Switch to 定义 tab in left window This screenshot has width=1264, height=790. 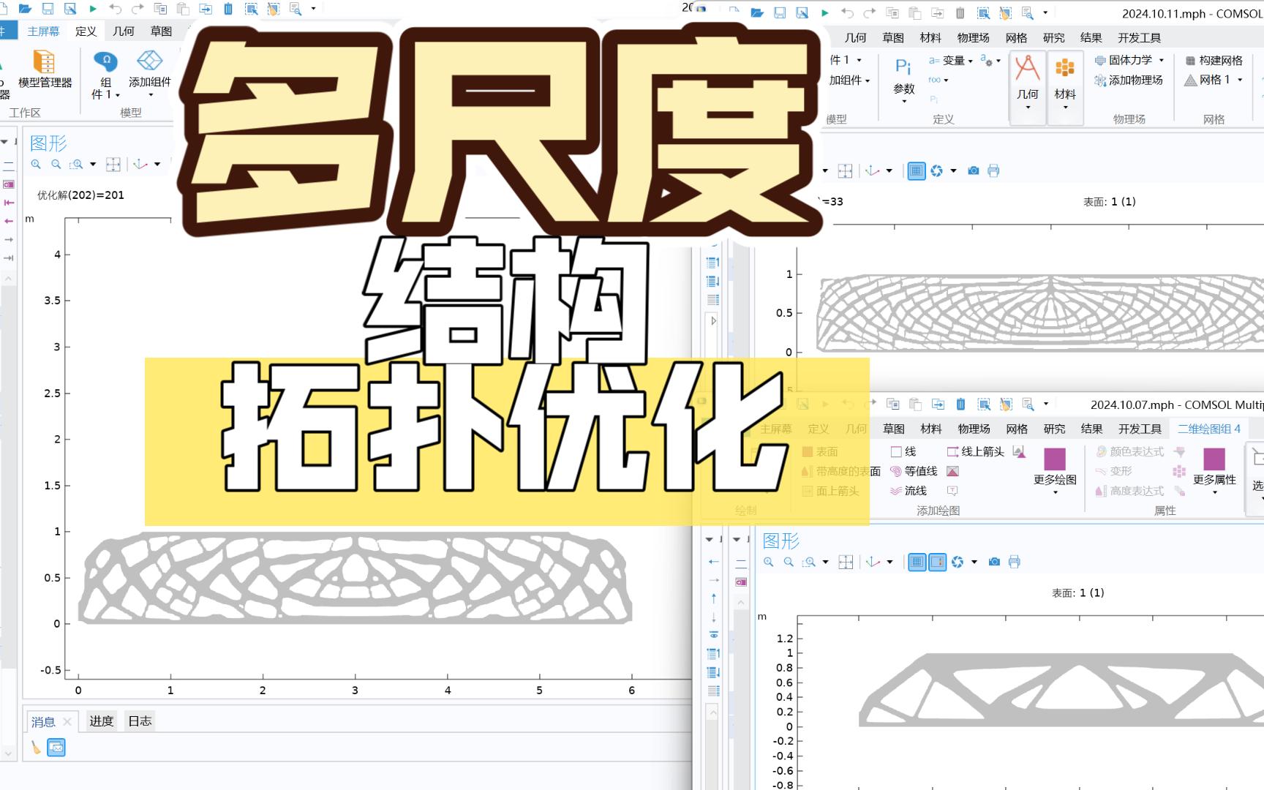pyautogui.click(x=86, y=31)
